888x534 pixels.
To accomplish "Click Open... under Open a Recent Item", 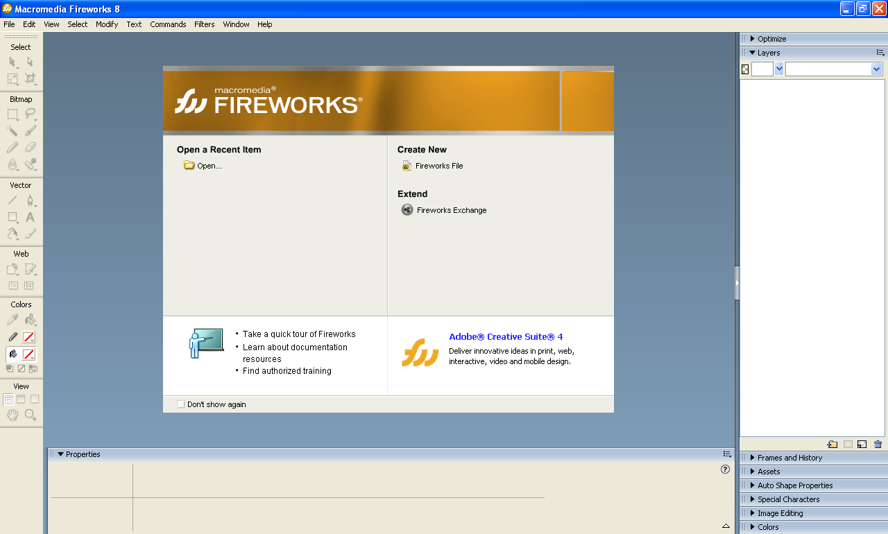I will tap(203, 166).
